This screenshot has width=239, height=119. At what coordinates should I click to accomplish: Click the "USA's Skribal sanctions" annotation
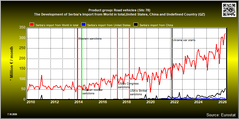pyautogui.click(x=138, y=93)
